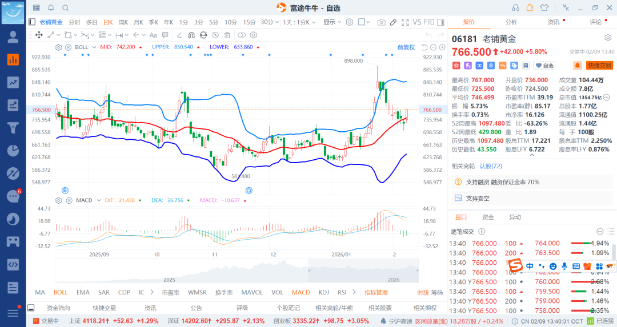Open BOLL indicator settings gear
The image size is (617, 327).
[58, 47]
